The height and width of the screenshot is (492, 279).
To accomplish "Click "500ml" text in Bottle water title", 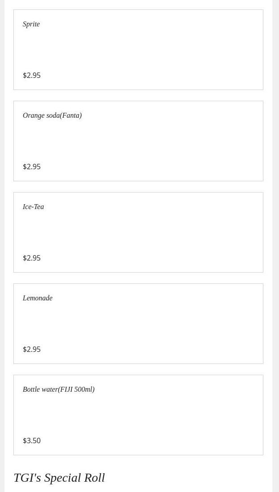I will 83,389.
